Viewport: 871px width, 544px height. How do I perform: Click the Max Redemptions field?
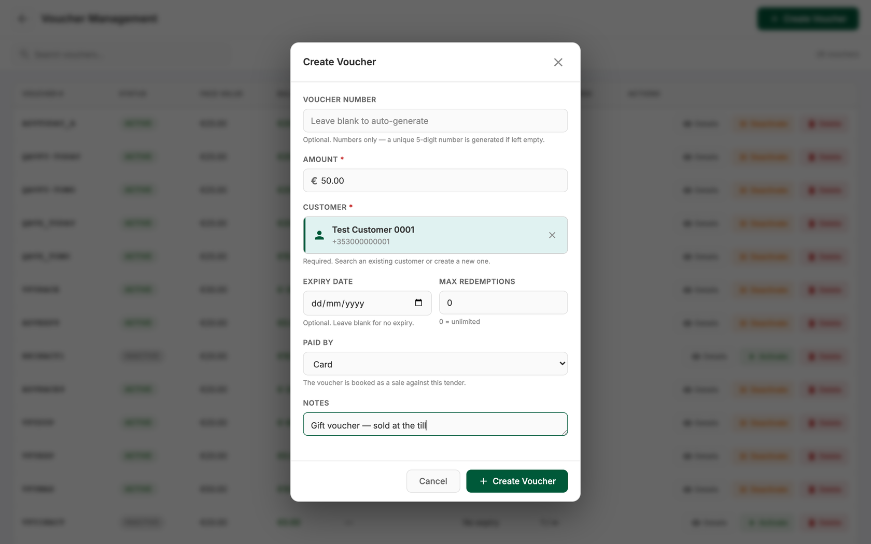pyautogui.click(x=503, y=303)
